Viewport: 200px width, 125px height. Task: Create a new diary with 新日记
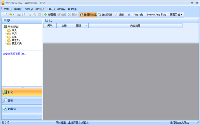click(x=50, y=15)
